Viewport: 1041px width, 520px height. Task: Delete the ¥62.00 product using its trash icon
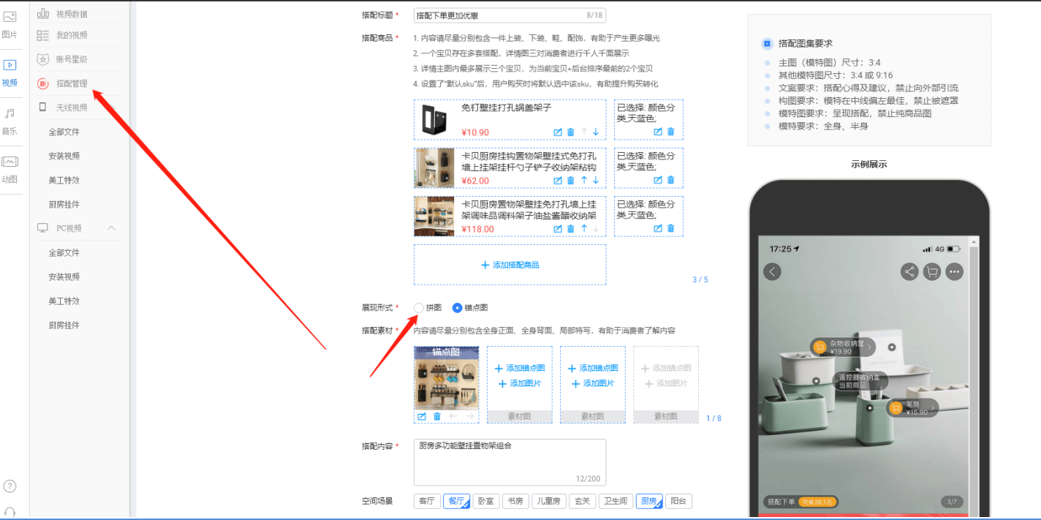tap(570, 181)
